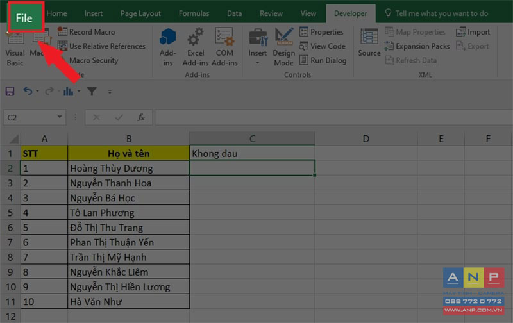
Task: Select the 'Họ và tên' header cell
Action: pos(129,153)
